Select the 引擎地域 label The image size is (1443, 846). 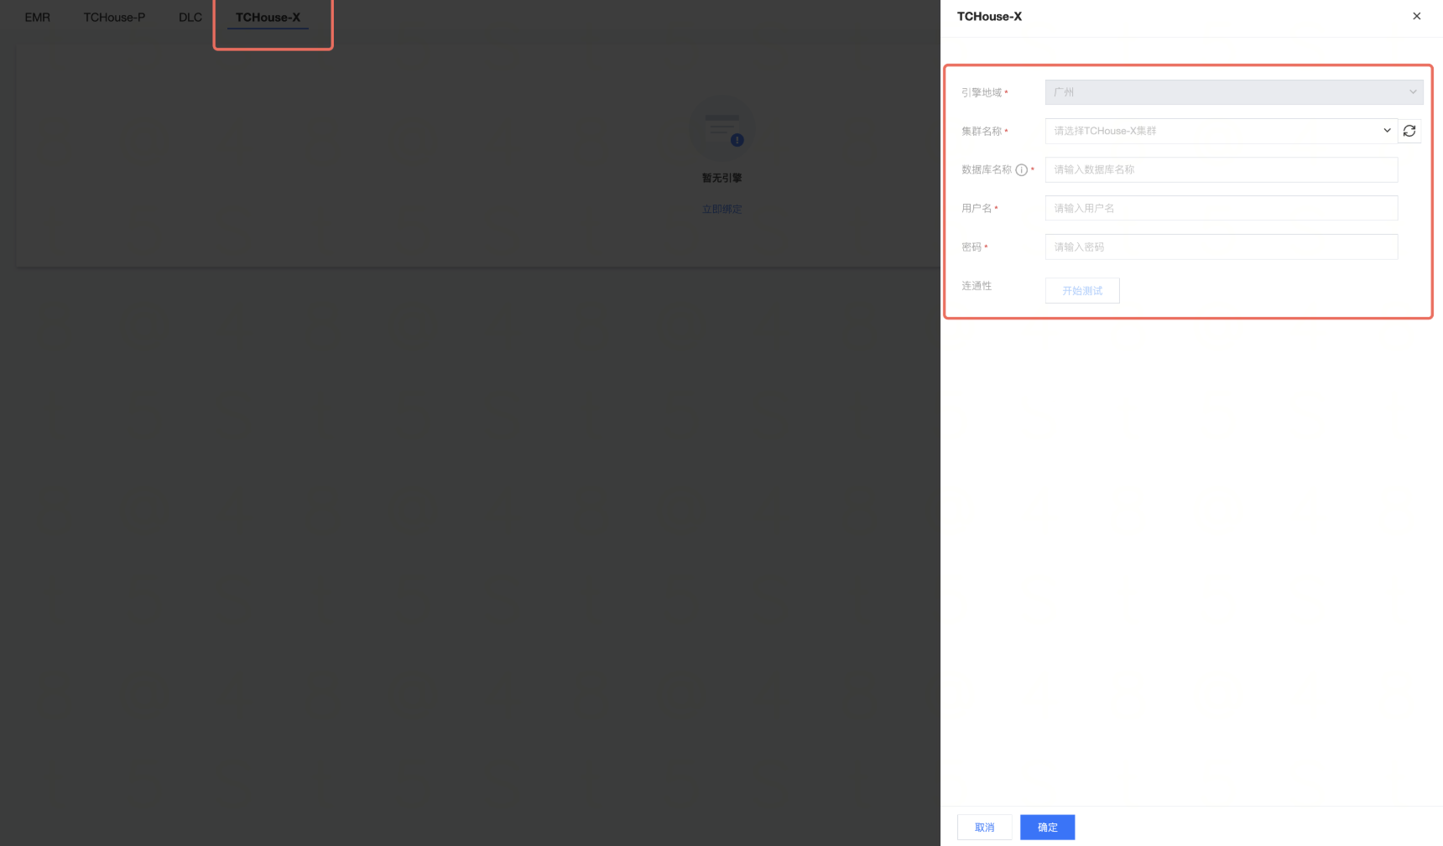click(982, 92)
